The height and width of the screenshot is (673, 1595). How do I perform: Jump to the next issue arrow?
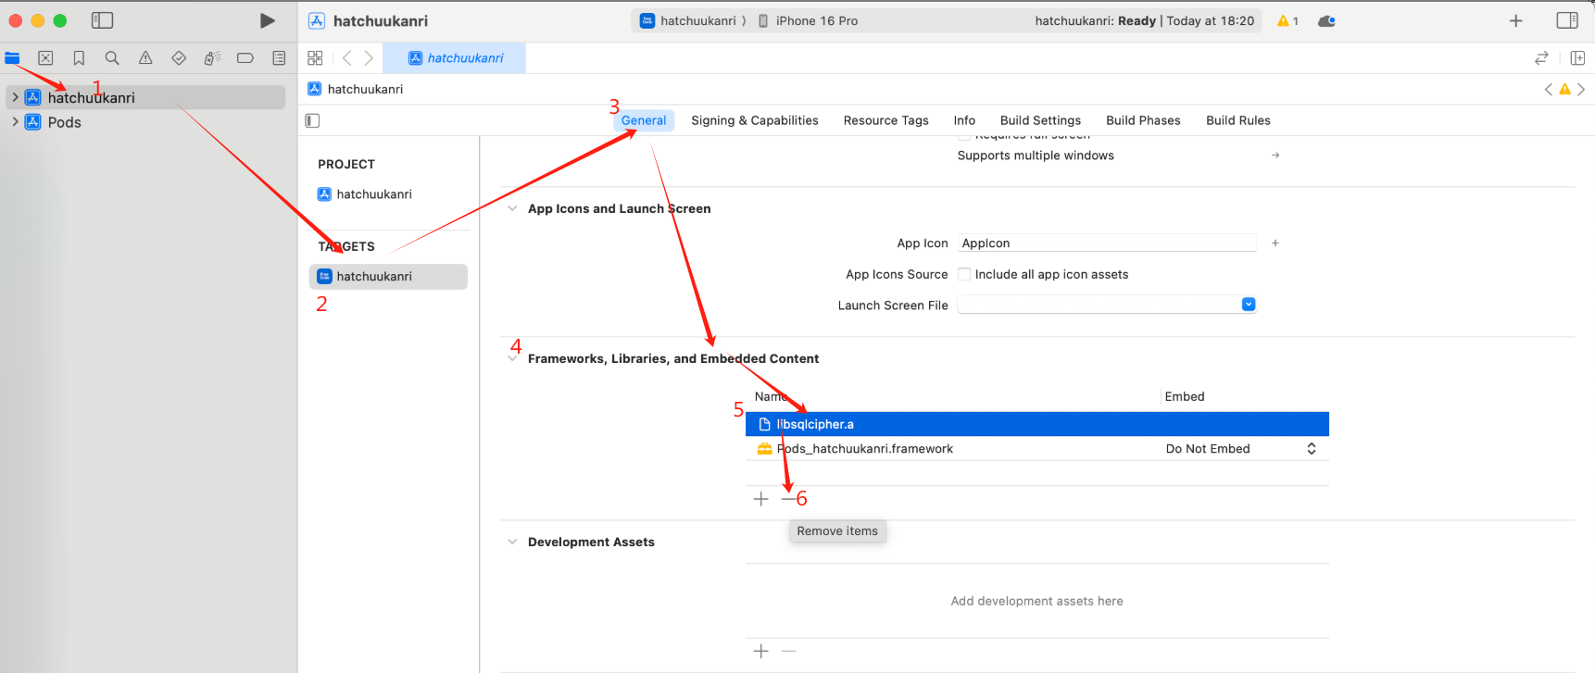click(1581, 89)
